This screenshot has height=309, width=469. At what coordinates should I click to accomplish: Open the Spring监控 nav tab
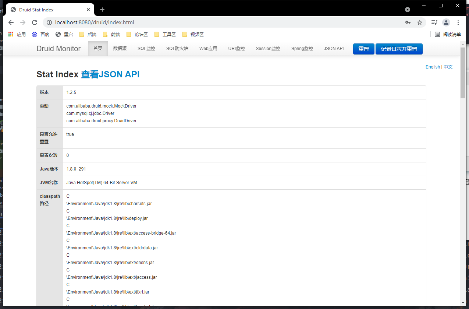pyautogui.click(x=302, y=49)
